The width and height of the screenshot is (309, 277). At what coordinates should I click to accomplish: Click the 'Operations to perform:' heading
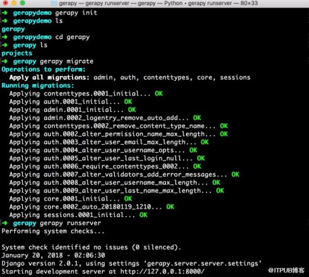click(x=44, y=69)
